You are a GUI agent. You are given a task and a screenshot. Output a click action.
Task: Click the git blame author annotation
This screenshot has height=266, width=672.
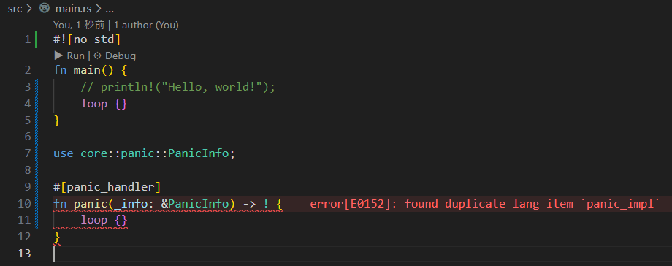116,26
